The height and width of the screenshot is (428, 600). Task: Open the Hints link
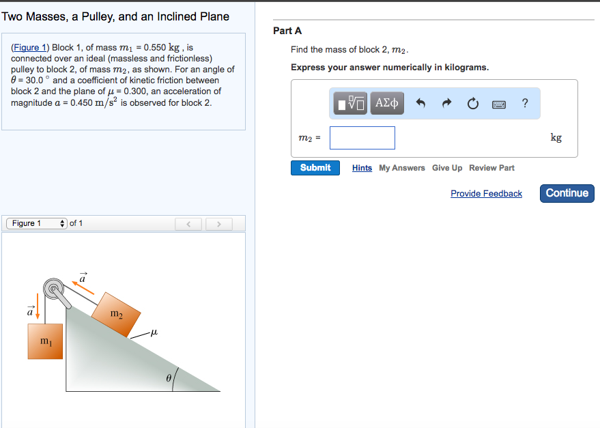pyautogui.click(x=362, y=168)
